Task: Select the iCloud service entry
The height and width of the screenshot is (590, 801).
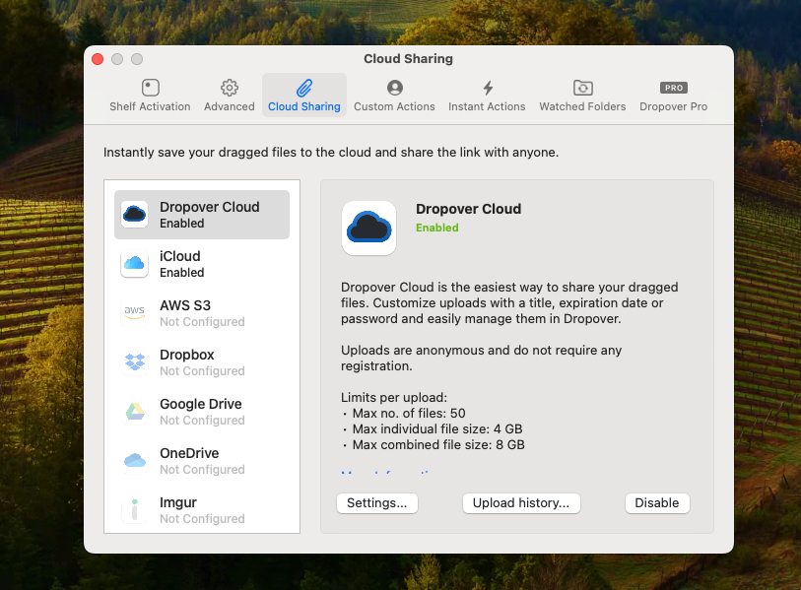Action: click(202, 264)
